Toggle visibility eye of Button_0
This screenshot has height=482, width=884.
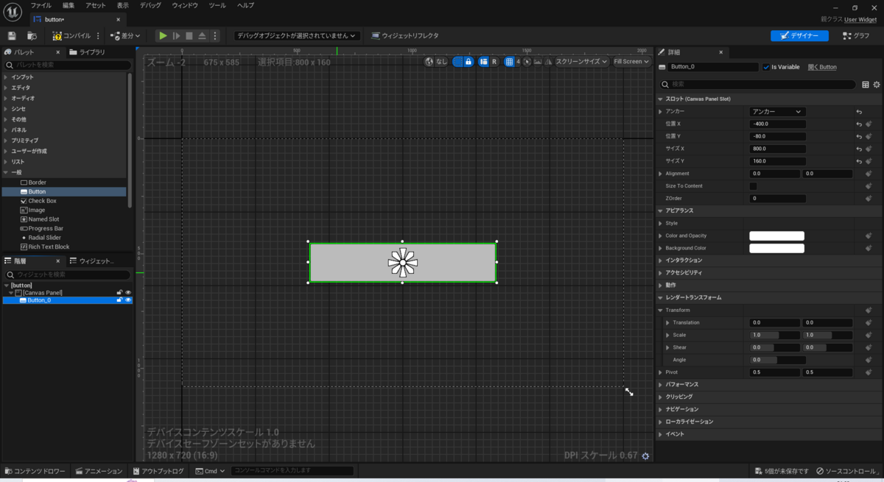pos(128,300)
